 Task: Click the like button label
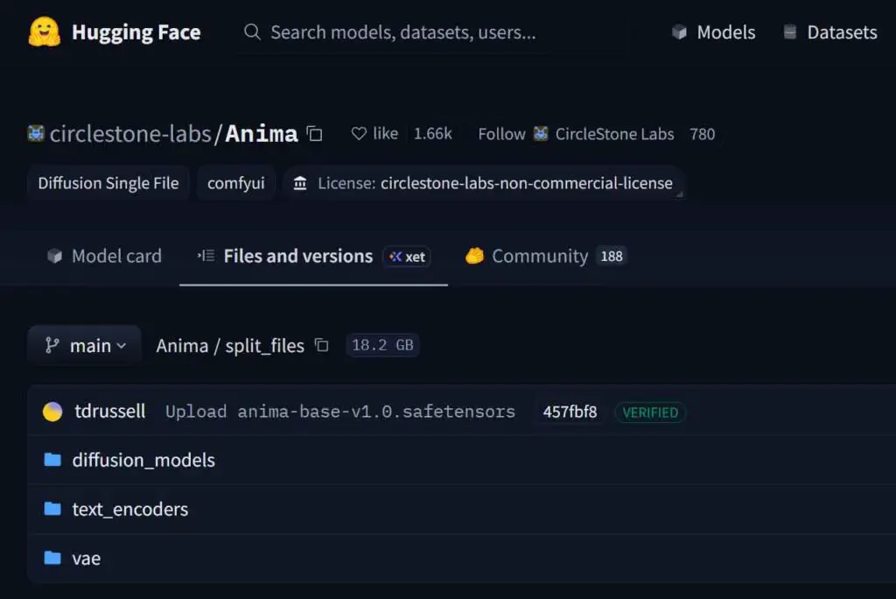[x=385, y=134]
